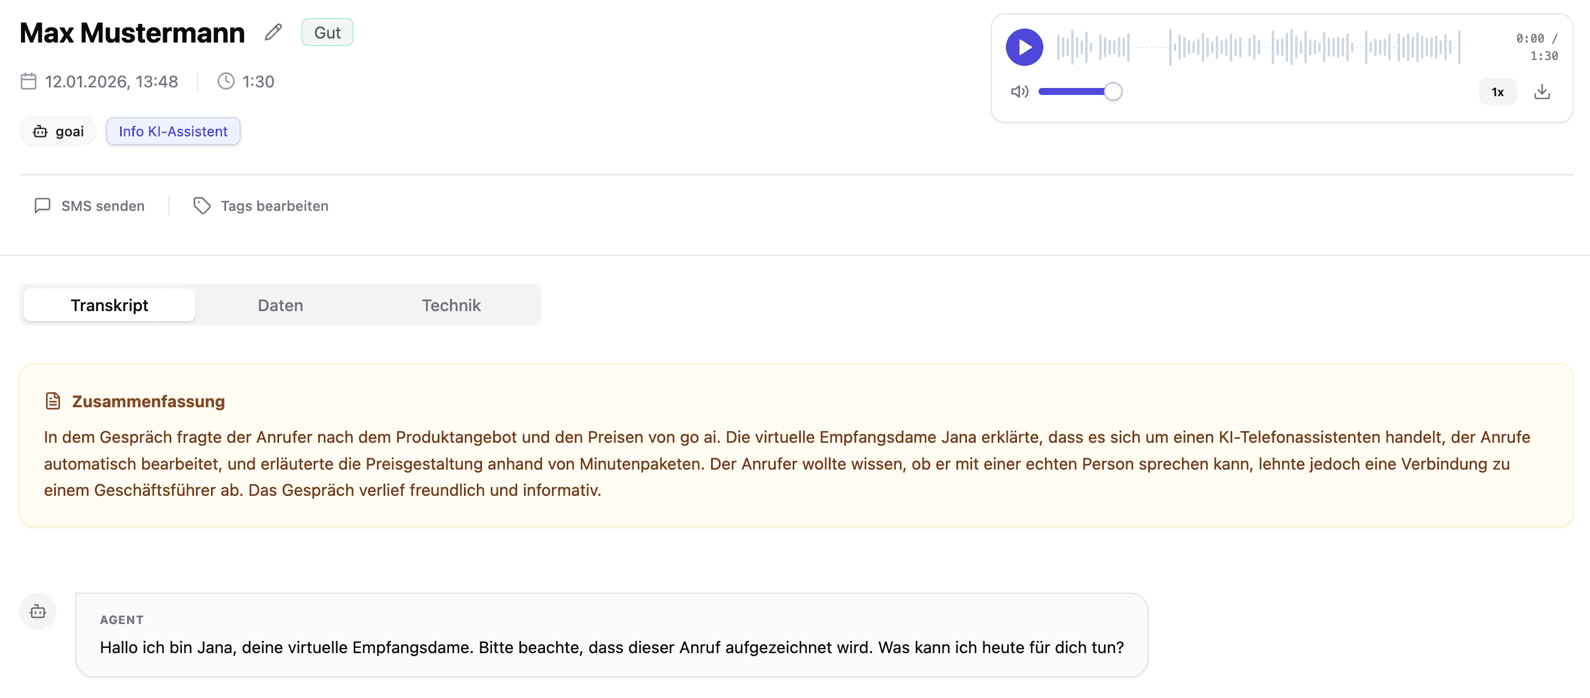Click the volume slider handle
The image size is (1590, 698).
[x=1112, y=92]
